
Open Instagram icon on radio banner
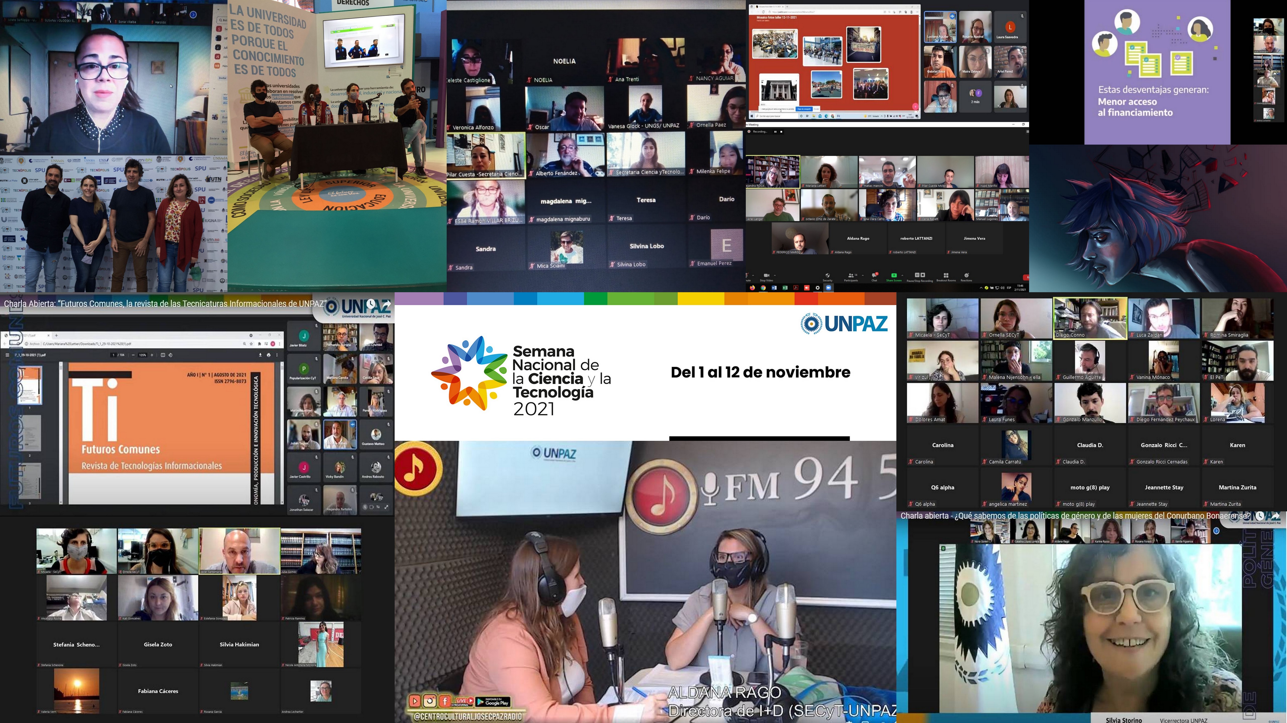(x=430, y=702)
